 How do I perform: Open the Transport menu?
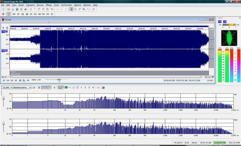coord(30,5)
